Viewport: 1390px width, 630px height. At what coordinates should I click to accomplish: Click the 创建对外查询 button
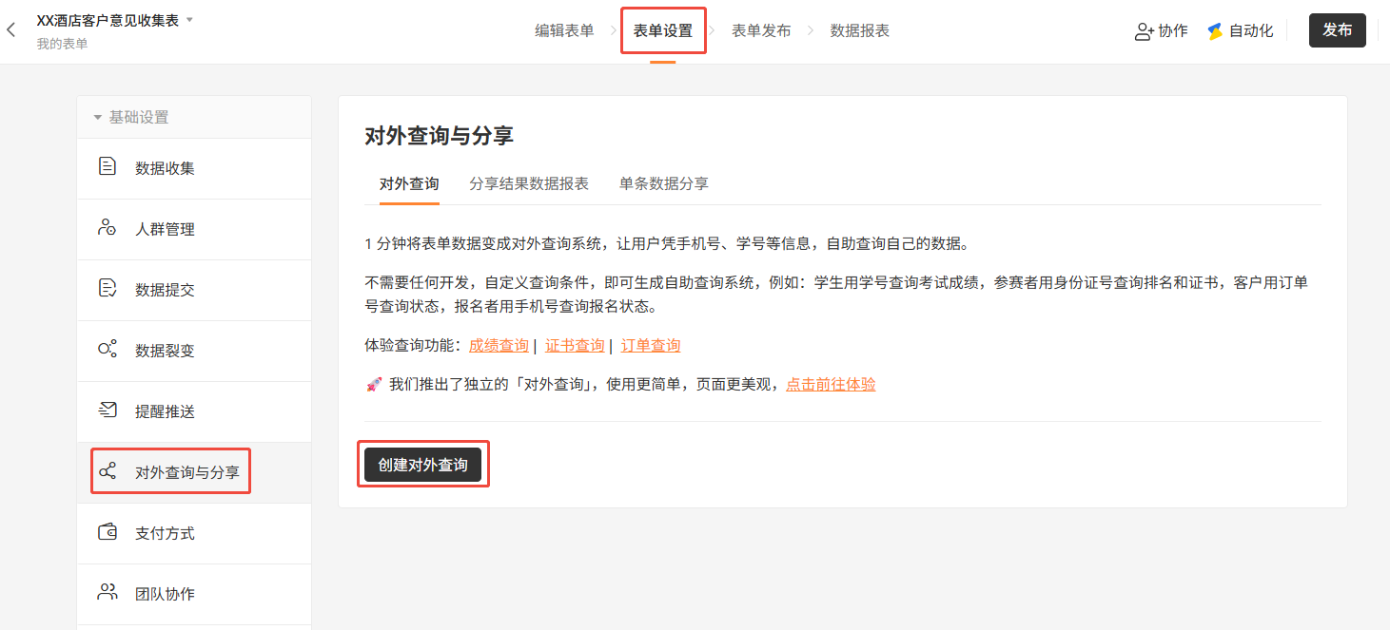coord(422,465)
